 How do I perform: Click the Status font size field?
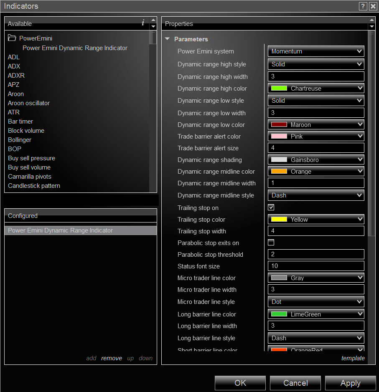[316, 266]
